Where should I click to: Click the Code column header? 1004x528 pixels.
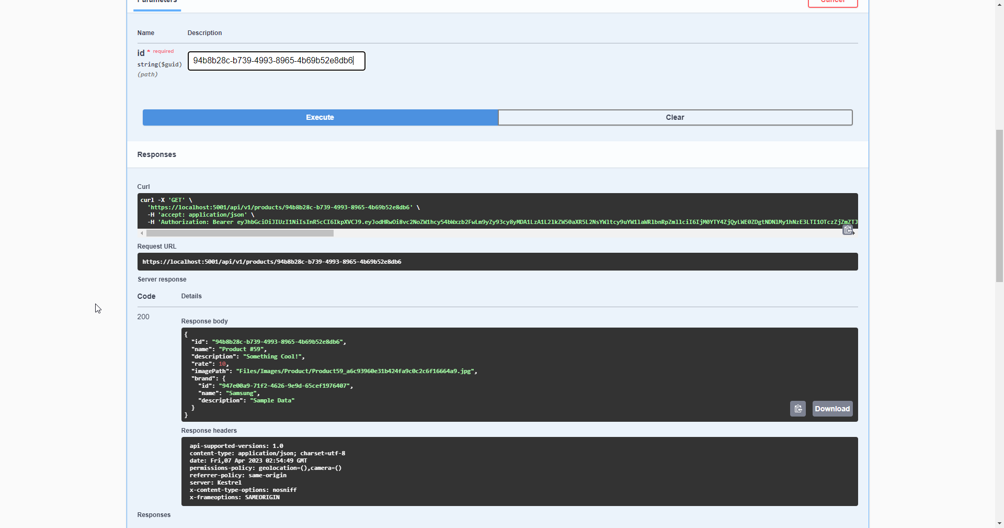pos(146,296)
